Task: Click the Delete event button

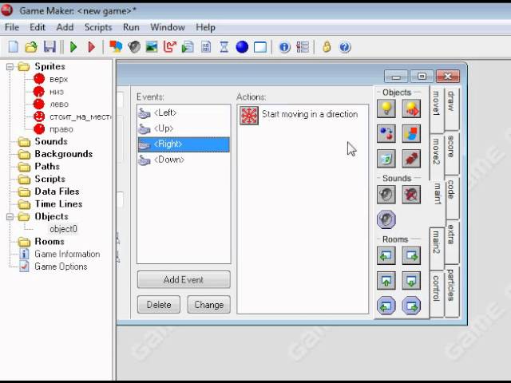Action: (159, 305)
